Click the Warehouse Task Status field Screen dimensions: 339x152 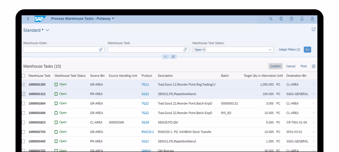coord(233,50)
